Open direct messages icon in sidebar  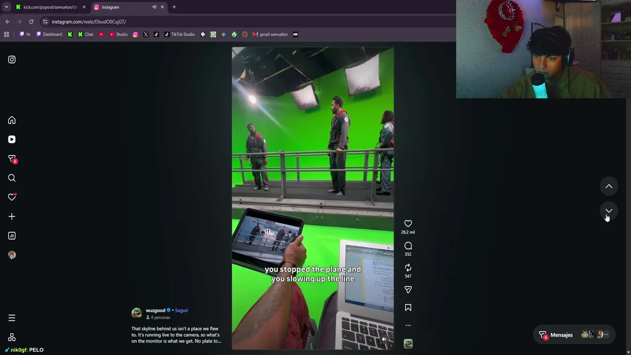12,159
